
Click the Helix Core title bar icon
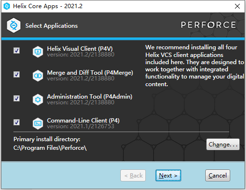pos(7,6)
